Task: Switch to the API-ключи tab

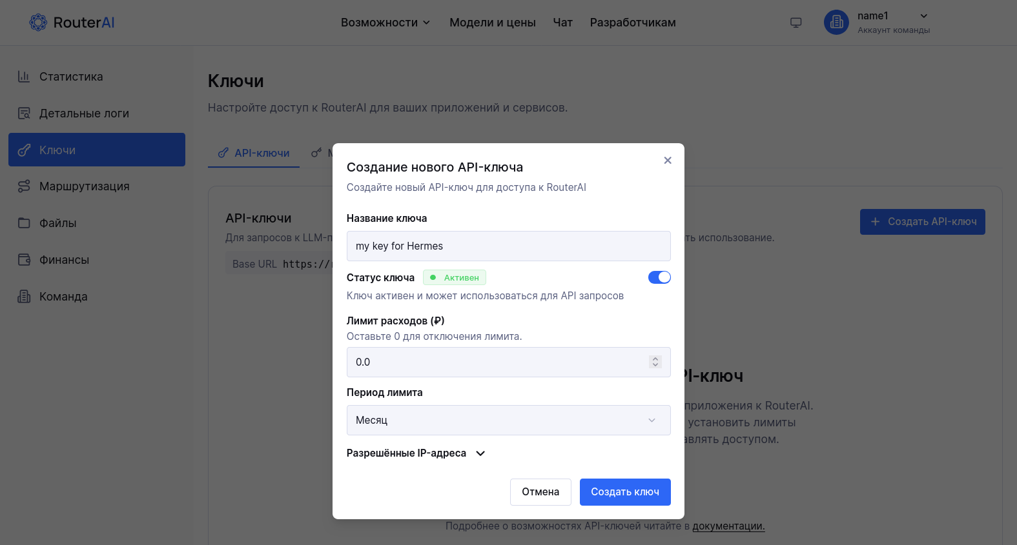Action: [x=254, y=153]
